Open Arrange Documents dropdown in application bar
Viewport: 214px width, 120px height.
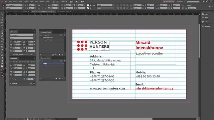(83, 2)
